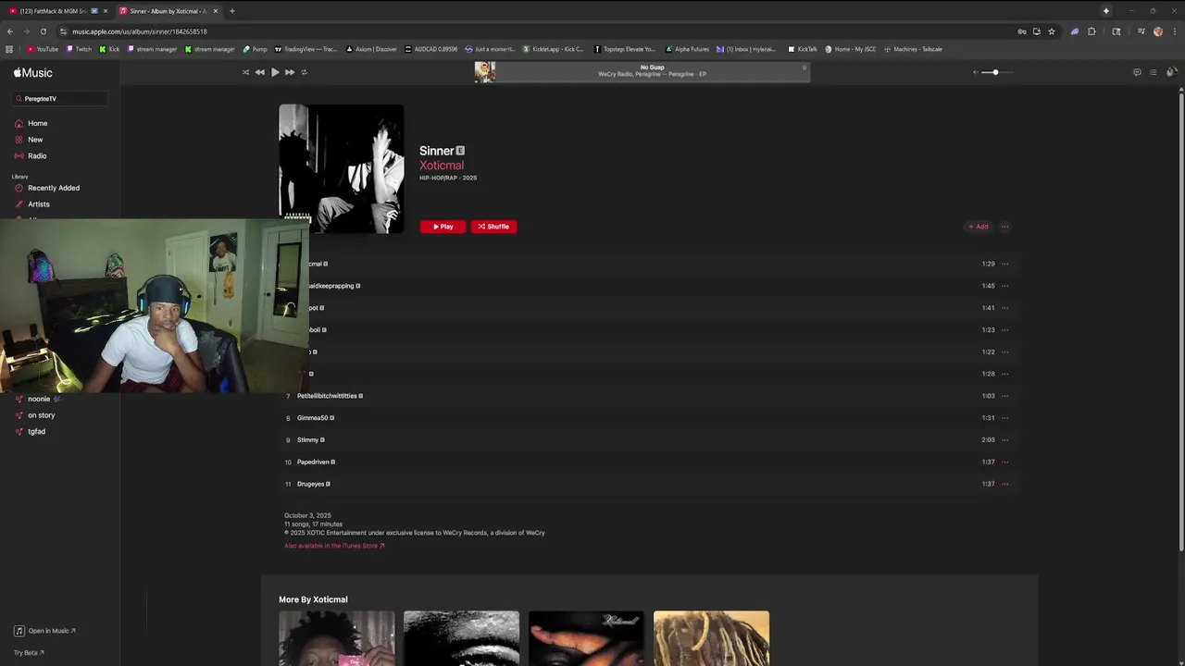Select the Petitelibitchwittitties track

[648, 396]
